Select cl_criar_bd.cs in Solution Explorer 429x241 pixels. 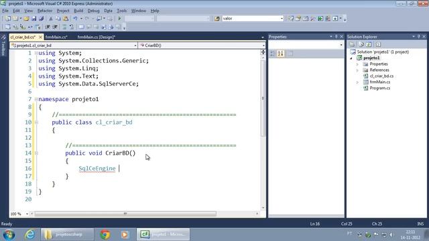coord(381,76)
